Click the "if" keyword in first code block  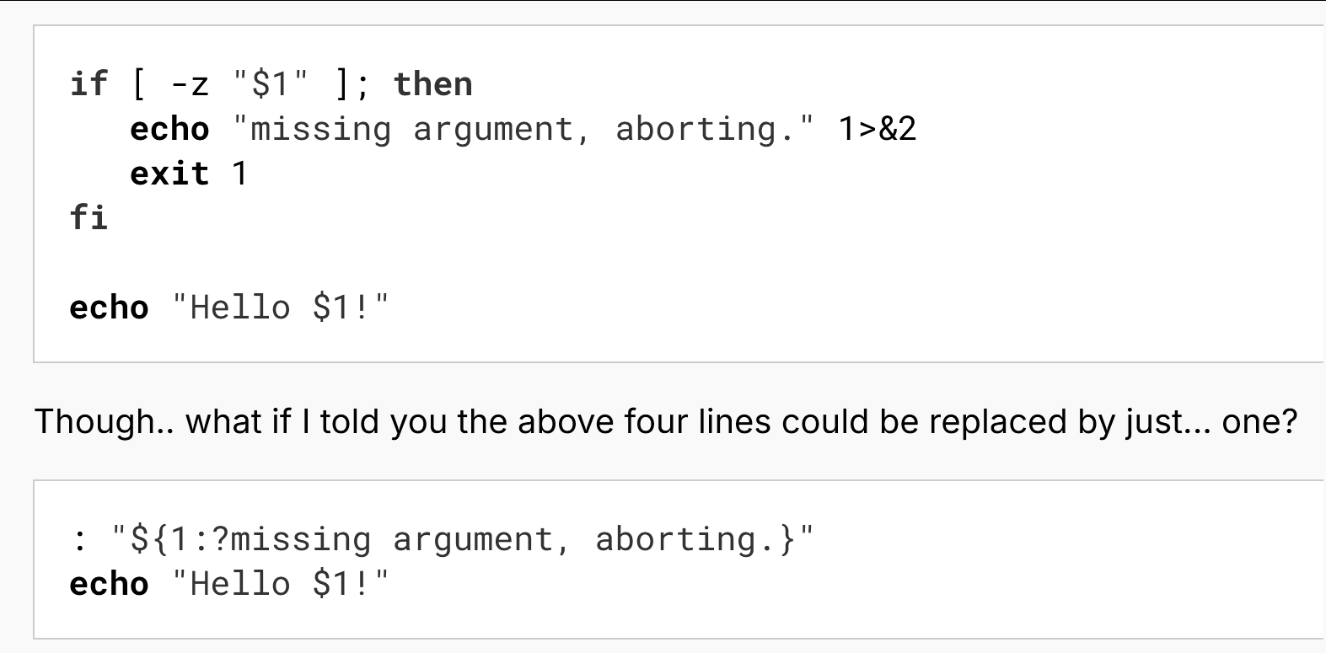89,84
